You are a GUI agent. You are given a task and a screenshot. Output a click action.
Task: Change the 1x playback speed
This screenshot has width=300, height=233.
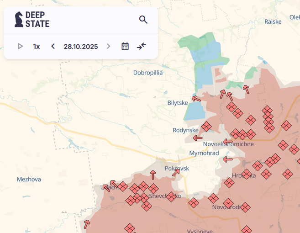(37, 46)
